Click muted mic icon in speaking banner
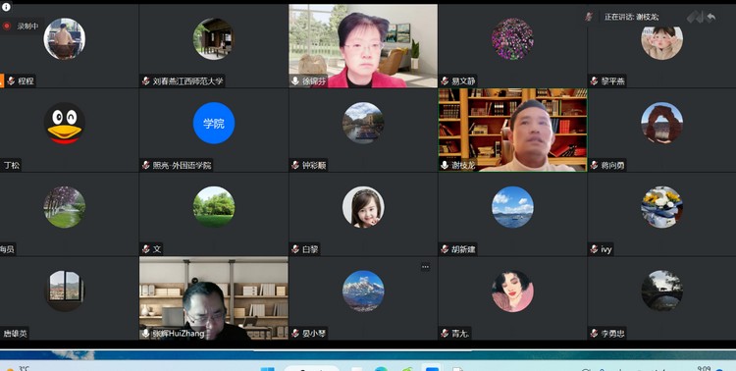736x371 pixels. pos(589,17)
